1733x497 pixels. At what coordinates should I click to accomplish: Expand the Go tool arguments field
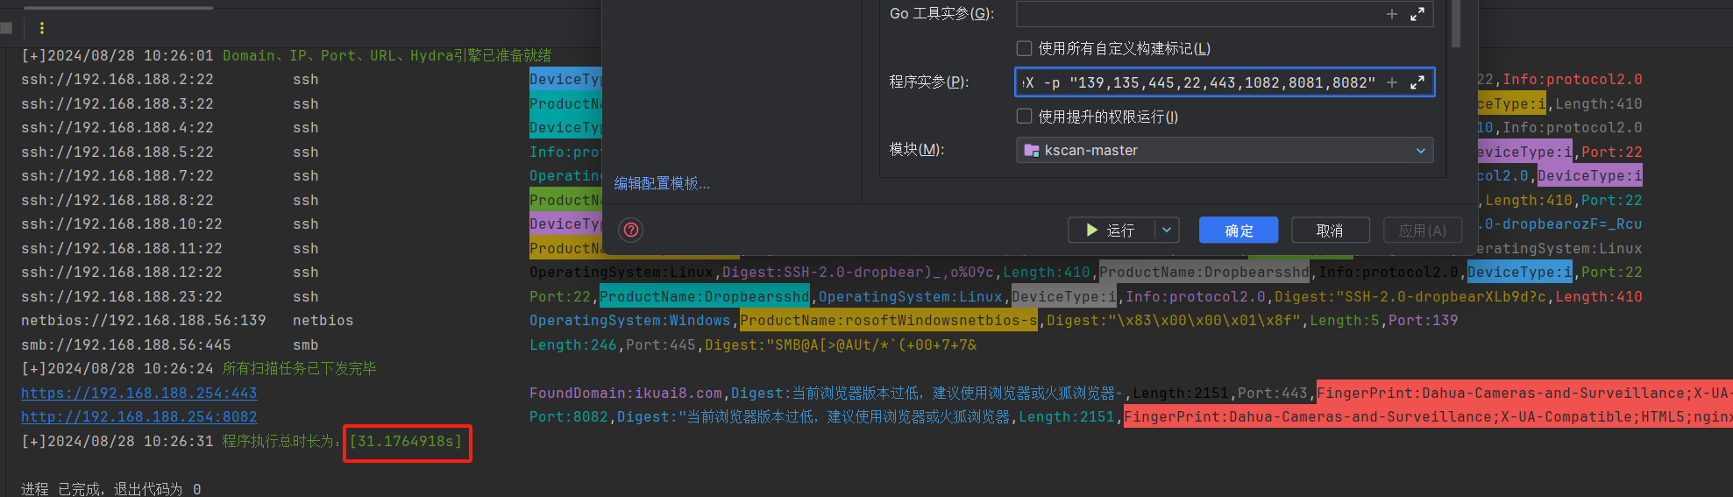1417,14
